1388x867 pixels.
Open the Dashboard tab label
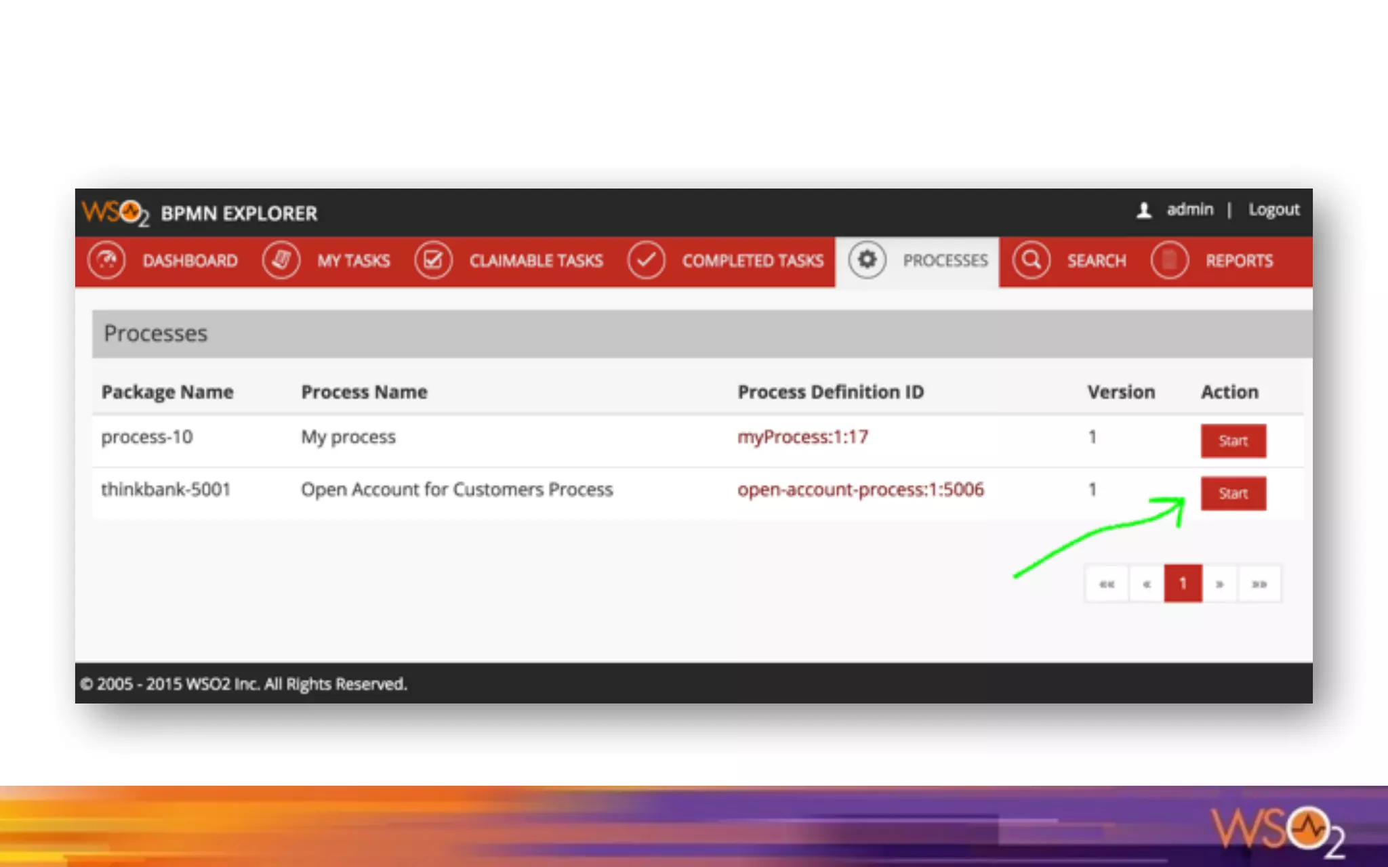click(x=190, y=261)
